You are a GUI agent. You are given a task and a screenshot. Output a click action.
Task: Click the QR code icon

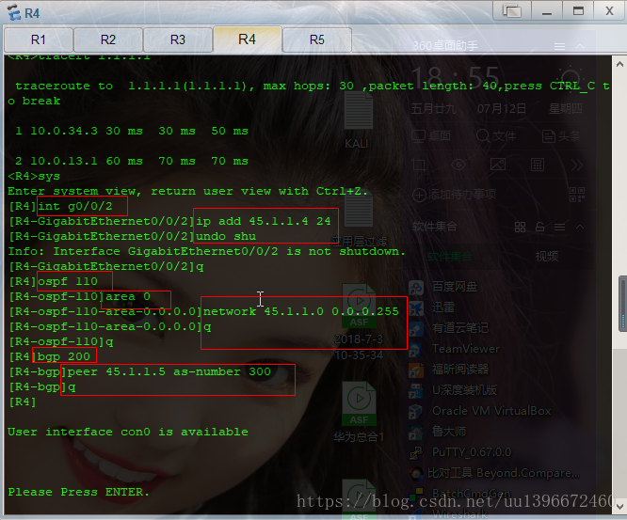click(577, 195)
